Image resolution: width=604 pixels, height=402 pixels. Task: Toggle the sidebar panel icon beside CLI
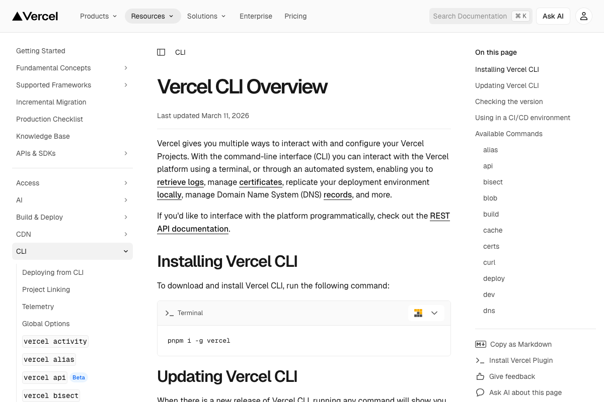point(161,52)
